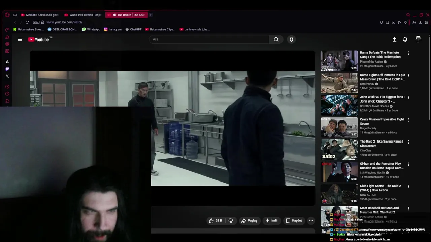Click the İndir download button
The image size is (431, 242).
(x=271, y=221)
